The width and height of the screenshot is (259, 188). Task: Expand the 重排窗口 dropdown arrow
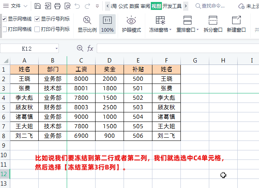197,30
